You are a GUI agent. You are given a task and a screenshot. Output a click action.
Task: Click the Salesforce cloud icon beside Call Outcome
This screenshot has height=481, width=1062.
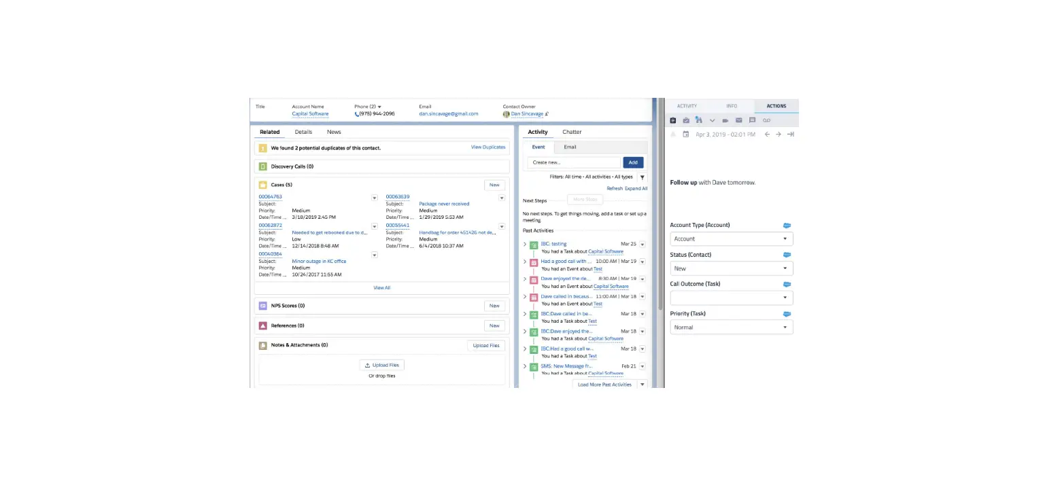787,284
